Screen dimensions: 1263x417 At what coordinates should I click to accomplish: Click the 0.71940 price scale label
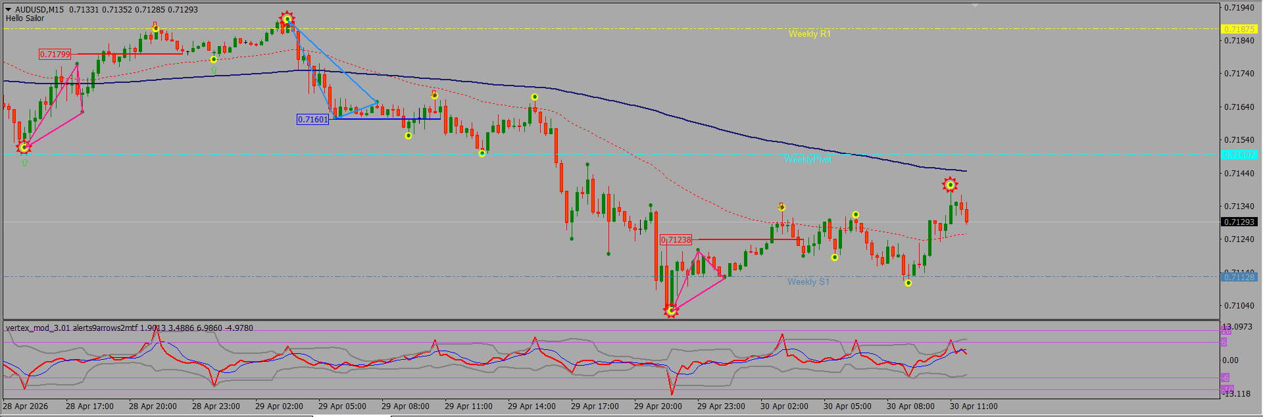[1239, 8]
